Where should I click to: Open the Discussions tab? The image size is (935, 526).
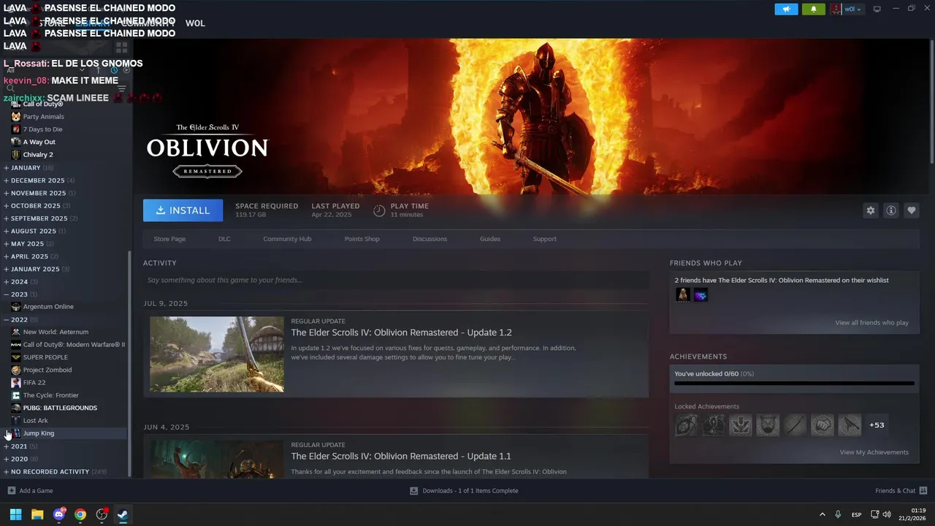click(430, 239)
